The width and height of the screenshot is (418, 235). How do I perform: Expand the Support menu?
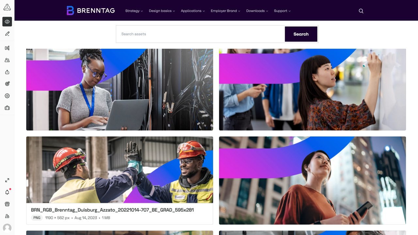[x=282, y=11]
